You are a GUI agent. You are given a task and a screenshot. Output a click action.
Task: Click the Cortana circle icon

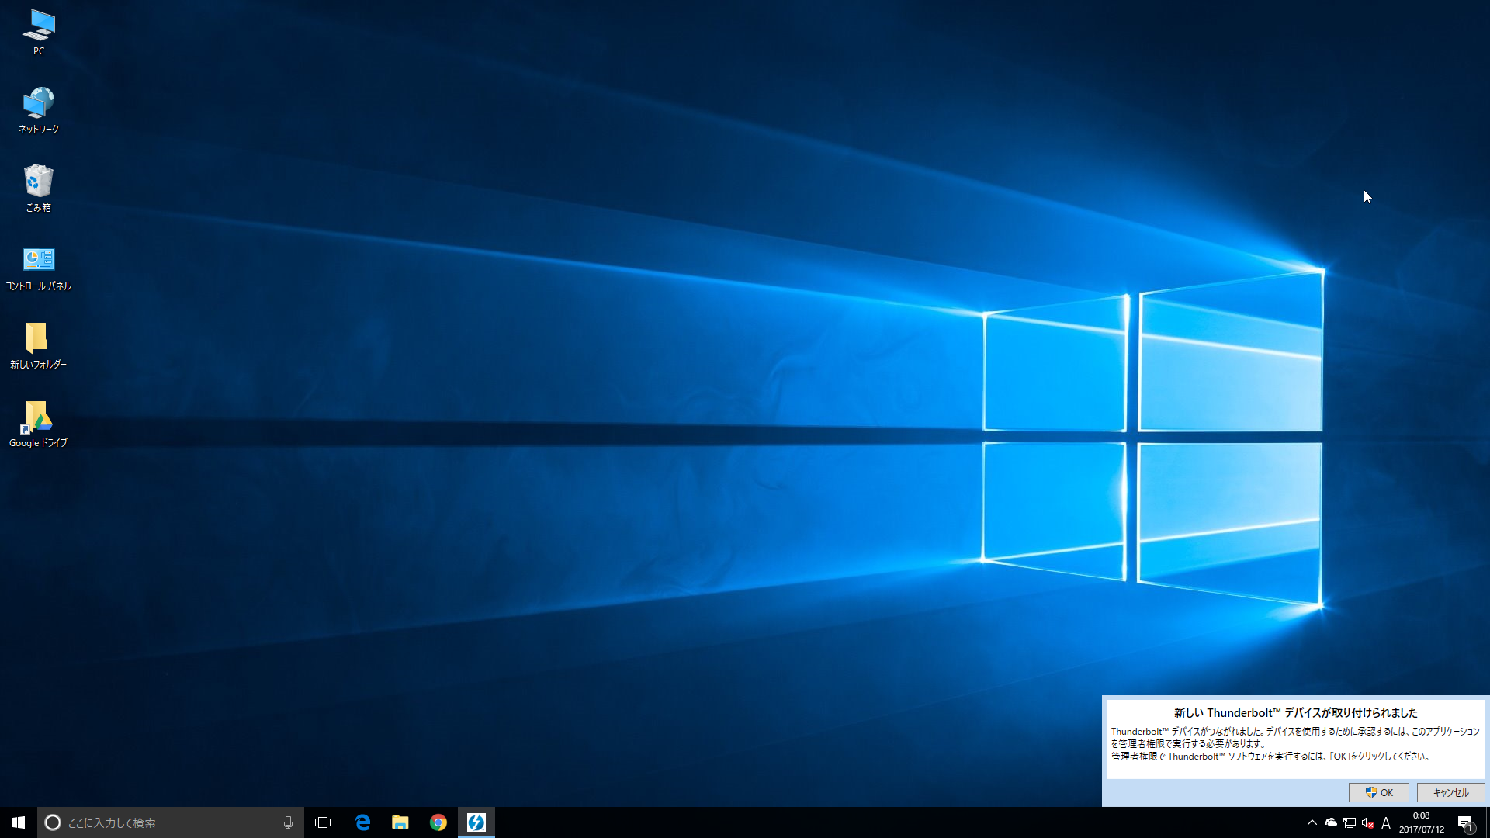point(53,822)
